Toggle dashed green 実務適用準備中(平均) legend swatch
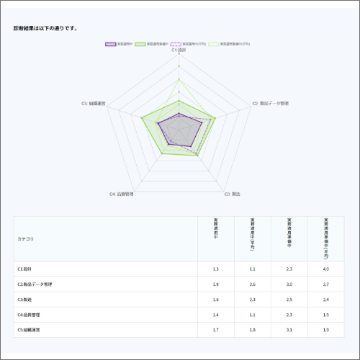 (x=214, y=44)
